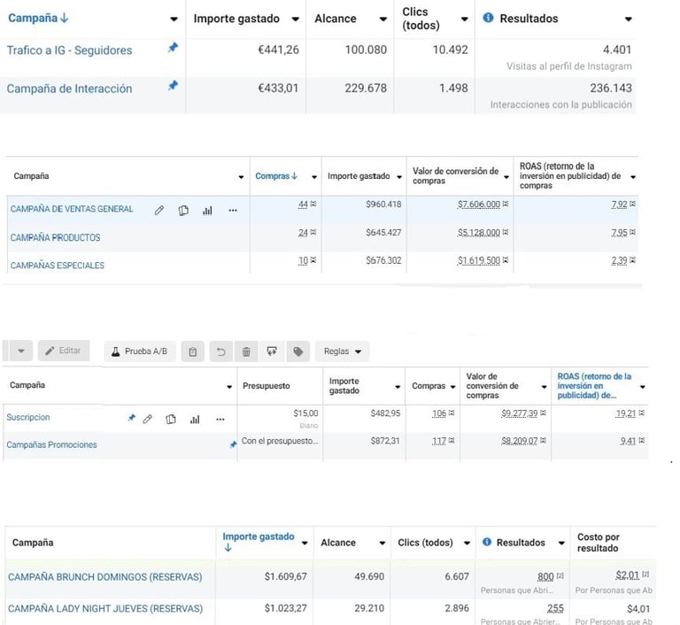Open CAMPAÑAS ESPECIALES link
Screen dimensions: 680x625
pyautogui.click(x=58, y=266)
